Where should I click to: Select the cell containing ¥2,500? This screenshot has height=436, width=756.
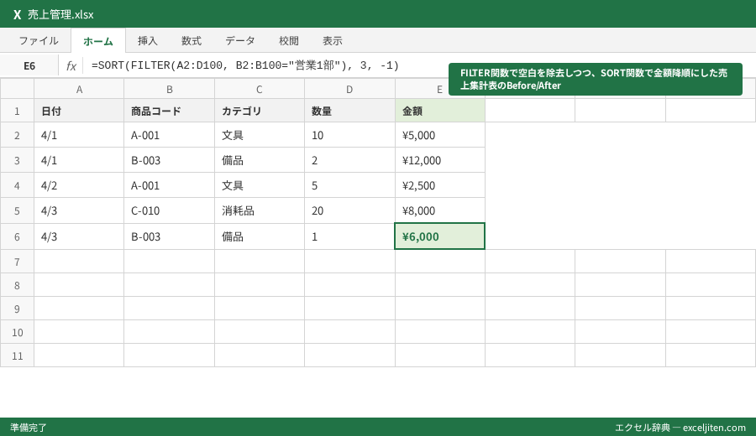coord(439,185)
